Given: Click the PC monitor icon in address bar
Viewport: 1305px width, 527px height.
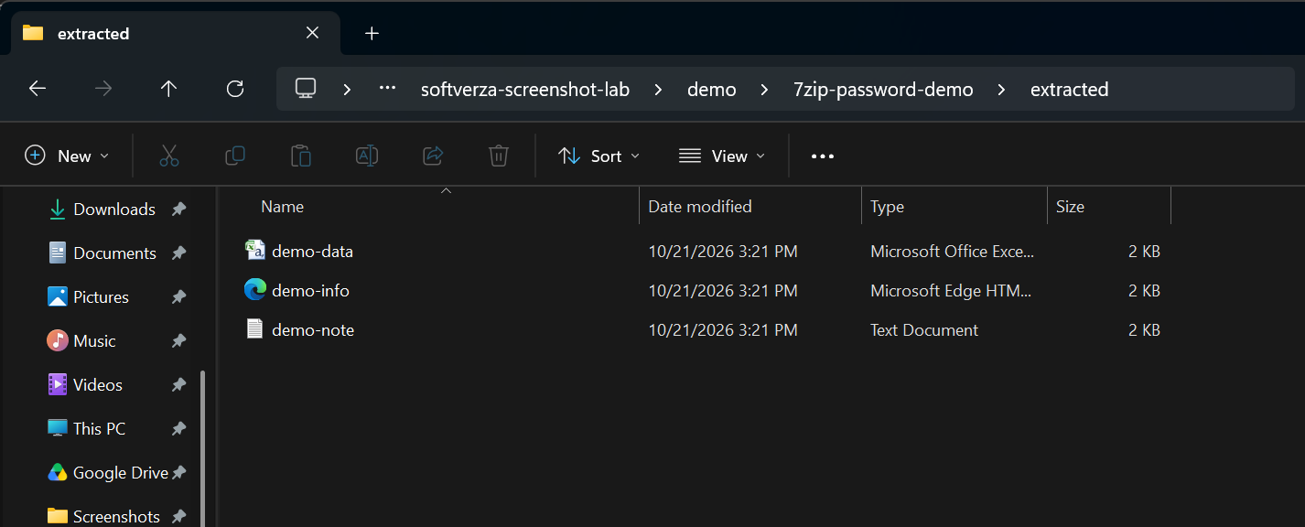Looking at the screenshot, I should pyautogui.click(x=306, y=89).
